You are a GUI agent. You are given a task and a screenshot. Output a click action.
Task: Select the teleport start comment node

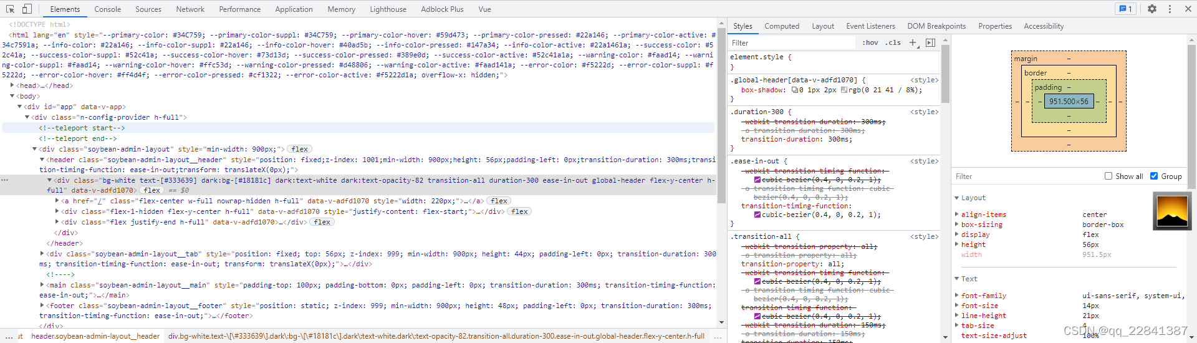[82, 128]
